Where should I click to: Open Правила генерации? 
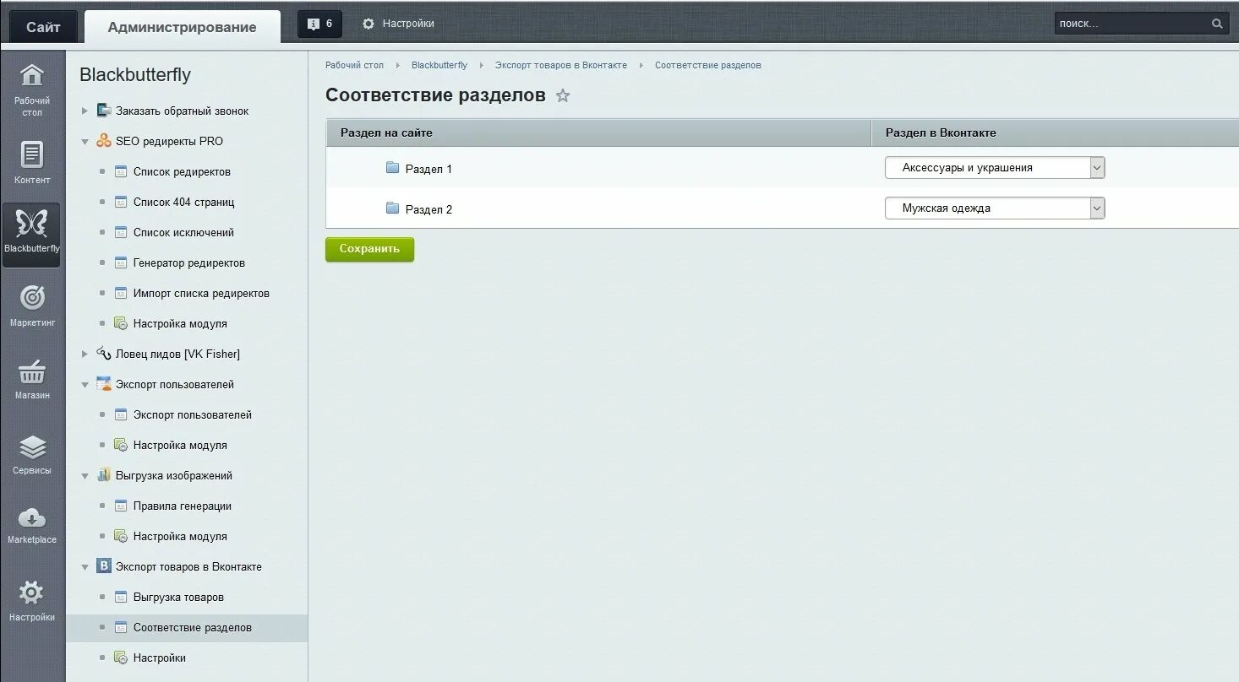pyautogui.click(x=183, y=506)
